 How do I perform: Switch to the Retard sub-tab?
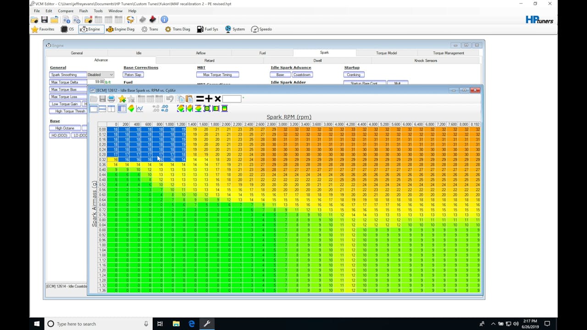tap(209, 60)
